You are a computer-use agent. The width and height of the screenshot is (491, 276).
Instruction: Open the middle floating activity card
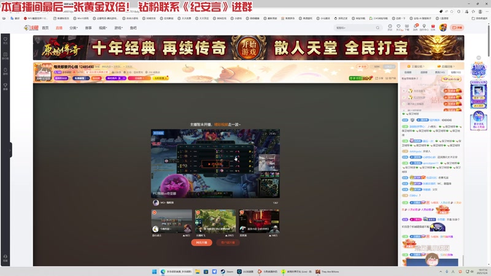479,95
